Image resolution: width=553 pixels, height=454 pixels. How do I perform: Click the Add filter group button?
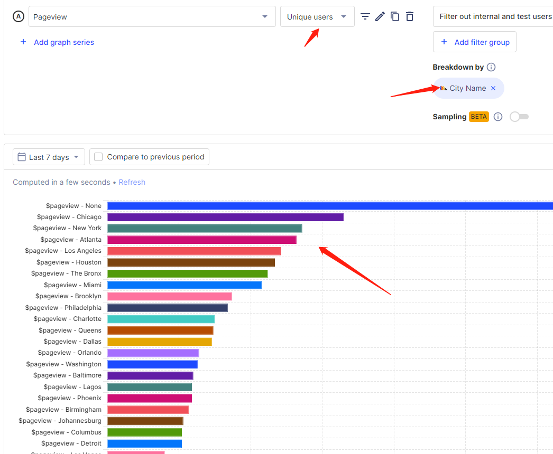474,42
